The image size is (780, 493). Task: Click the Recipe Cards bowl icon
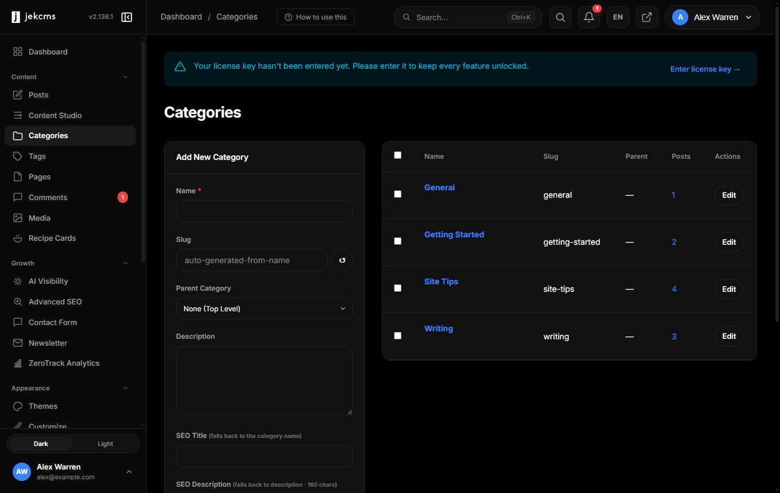pos(18,238)
